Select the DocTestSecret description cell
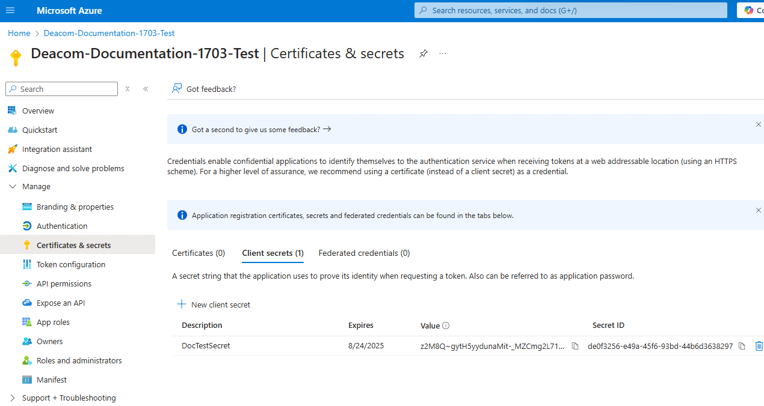Viewport: 764px width, 406px height. pyautogui.click(x=206, y=345)
